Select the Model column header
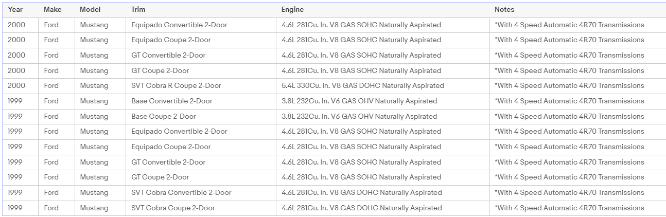666x217 pixels. click(x=90, y=9)
